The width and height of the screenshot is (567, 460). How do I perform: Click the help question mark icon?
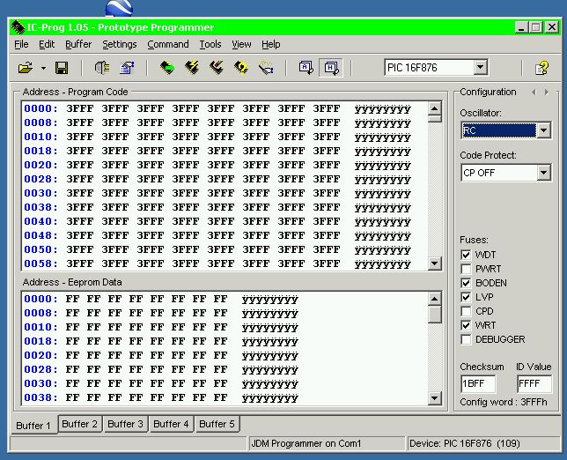click(541, 68)
